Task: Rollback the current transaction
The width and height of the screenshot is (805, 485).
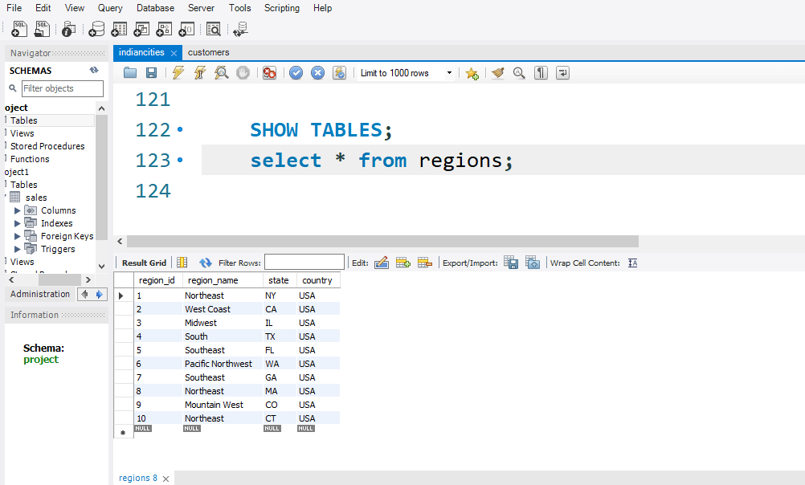Action: tap(317, 72)
